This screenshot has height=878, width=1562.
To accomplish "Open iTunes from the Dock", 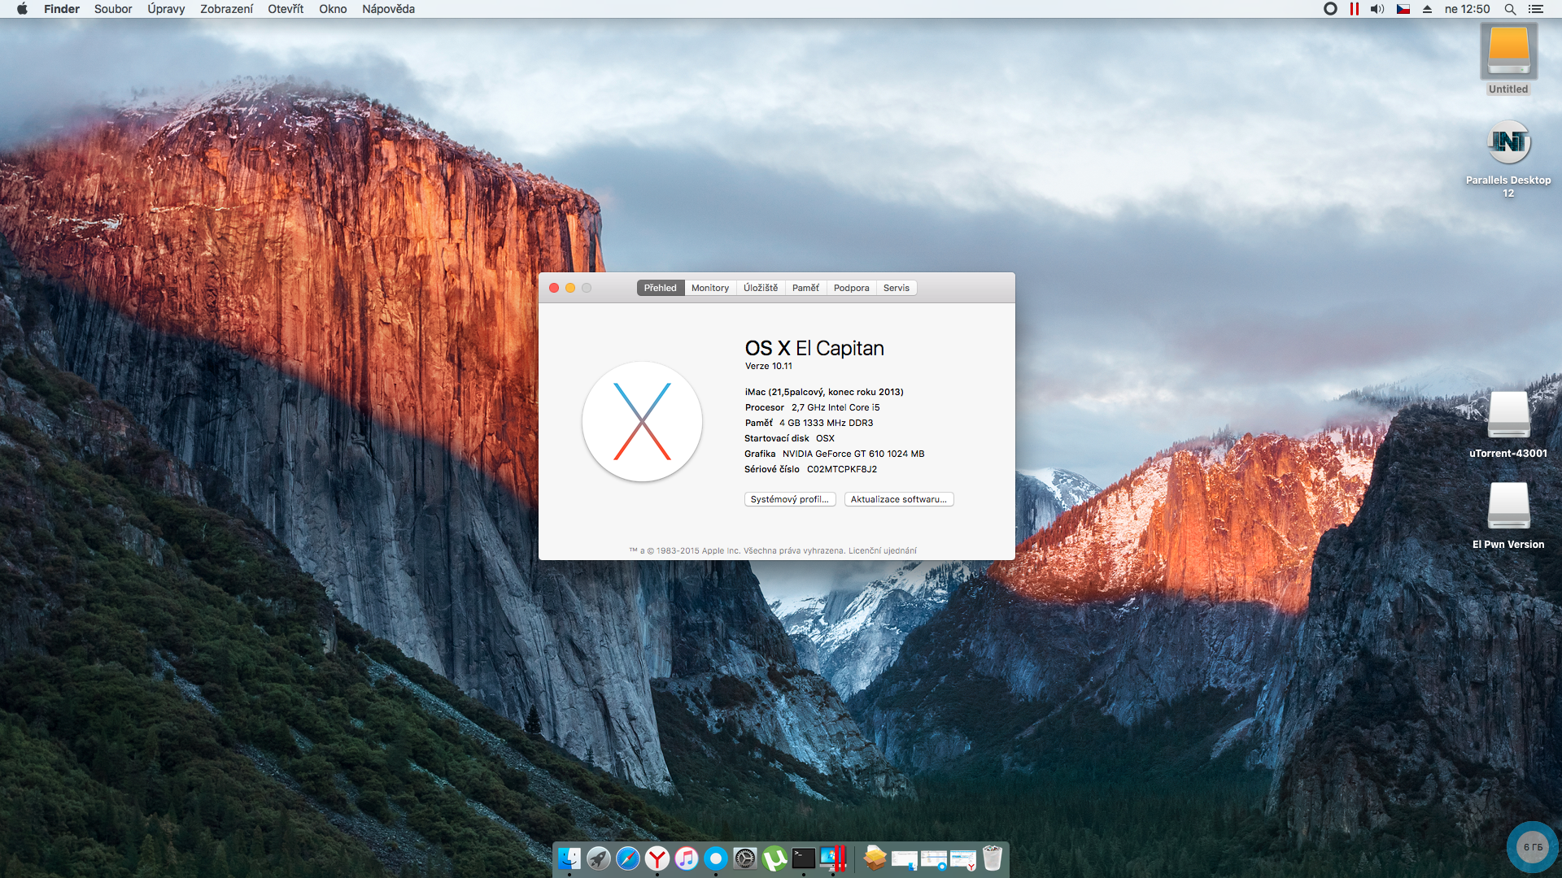I will point(687,858).
